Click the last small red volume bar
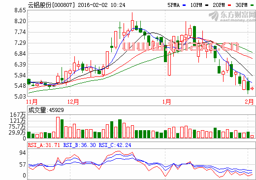Image resolution: width=256 pixels, height=180 pixels. (x=252, y=137)
